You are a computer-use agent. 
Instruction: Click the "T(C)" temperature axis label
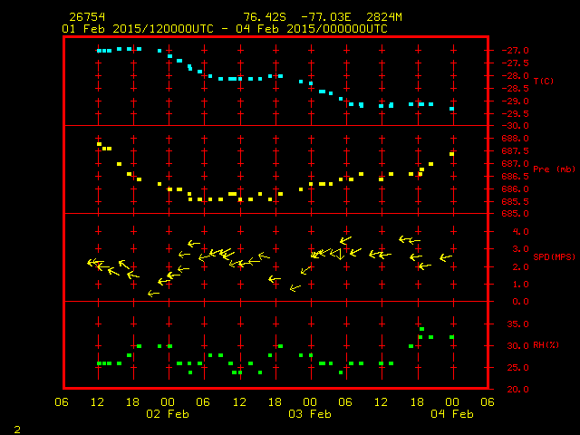544,81
